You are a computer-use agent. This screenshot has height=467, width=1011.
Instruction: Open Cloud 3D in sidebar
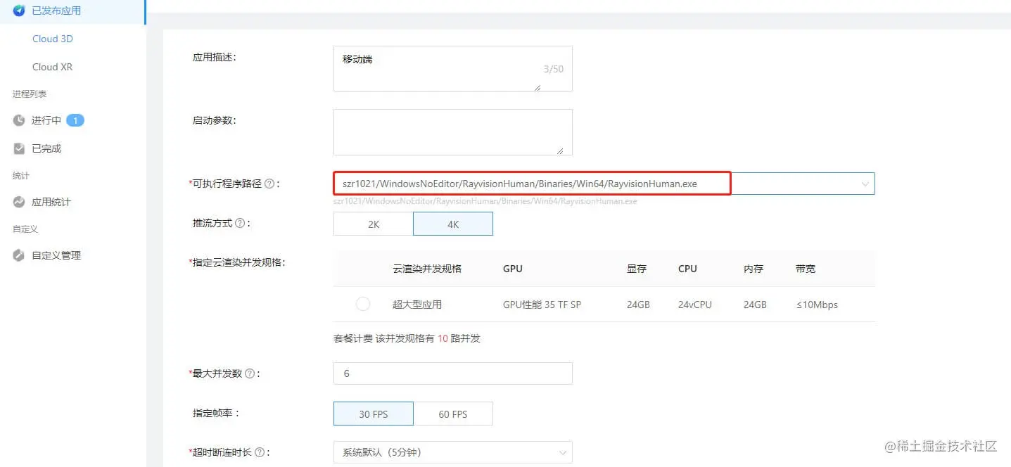pyautogui.click(x=53, y=39)
